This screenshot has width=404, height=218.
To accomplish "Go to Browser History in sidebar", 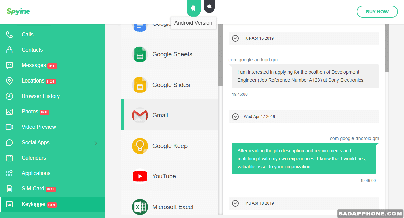I will [40, 96].
